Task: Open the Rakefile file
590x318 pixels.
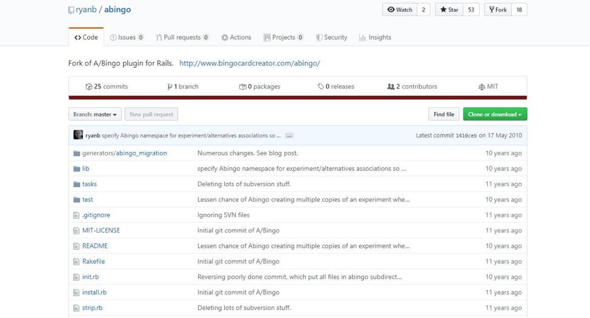Action: (x=94, y=261)
